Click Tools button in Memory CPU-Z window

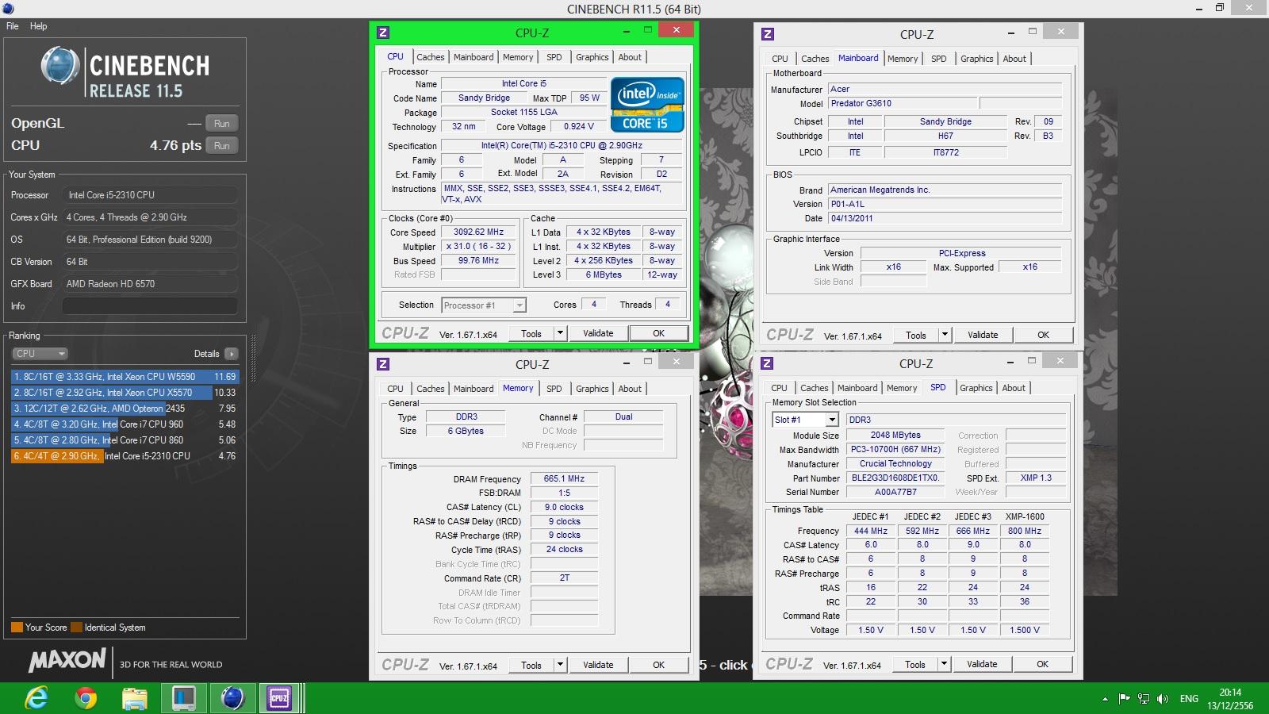point(531,665)
